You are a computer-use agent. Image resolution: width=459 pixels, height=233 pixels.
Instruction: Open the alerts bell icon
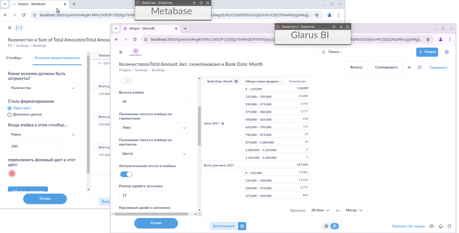pos(441,226)
